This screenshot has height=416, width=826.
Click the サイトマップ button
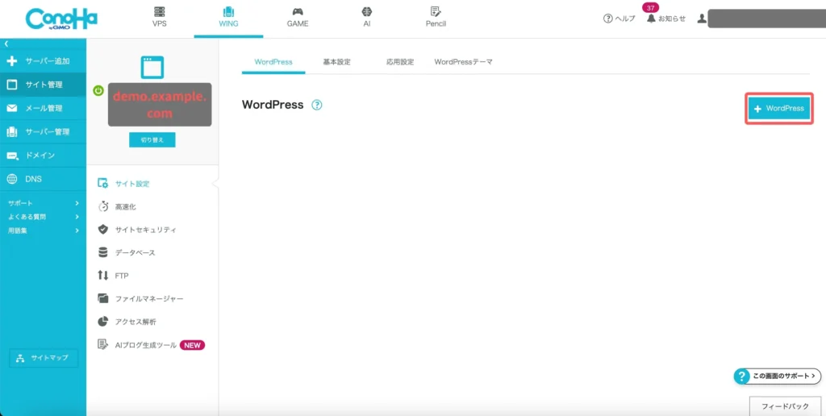(x=44, y=358)
